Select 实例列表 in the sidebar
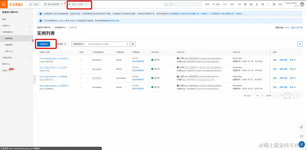The image size is (306, 150). tap(17, 39)
